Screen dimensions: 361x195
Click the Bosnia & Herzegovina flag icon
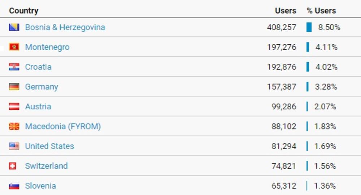pyautogui.click(x=14, y=27)
